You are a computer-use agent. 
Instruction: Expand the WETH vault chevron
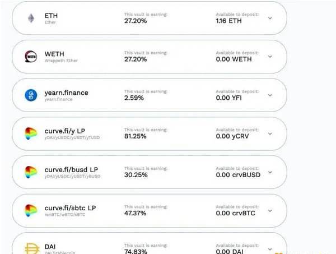270,57
